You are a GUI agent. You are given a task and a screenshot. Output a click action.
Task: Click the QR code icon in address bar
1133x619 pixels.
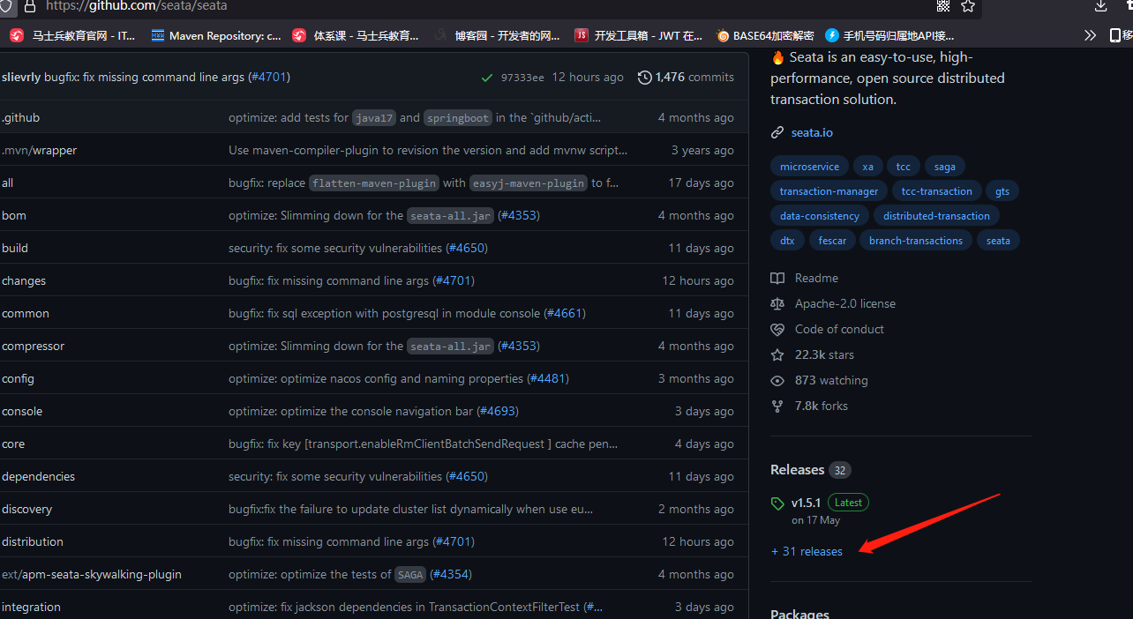pos(942,6)
